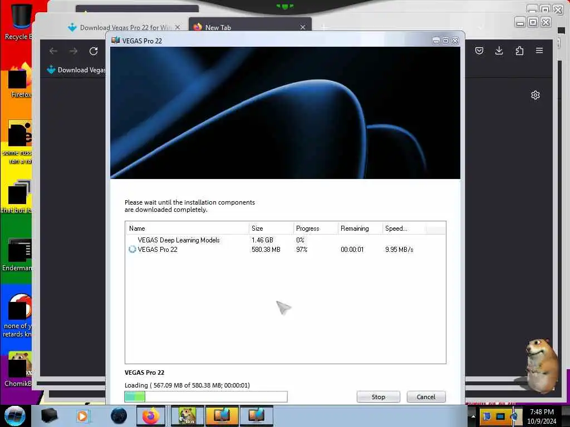The width and height of the screenshot is (570, 427).
Task: Open the first VEGAS installer taskbar button
Action: coord(222,416)
